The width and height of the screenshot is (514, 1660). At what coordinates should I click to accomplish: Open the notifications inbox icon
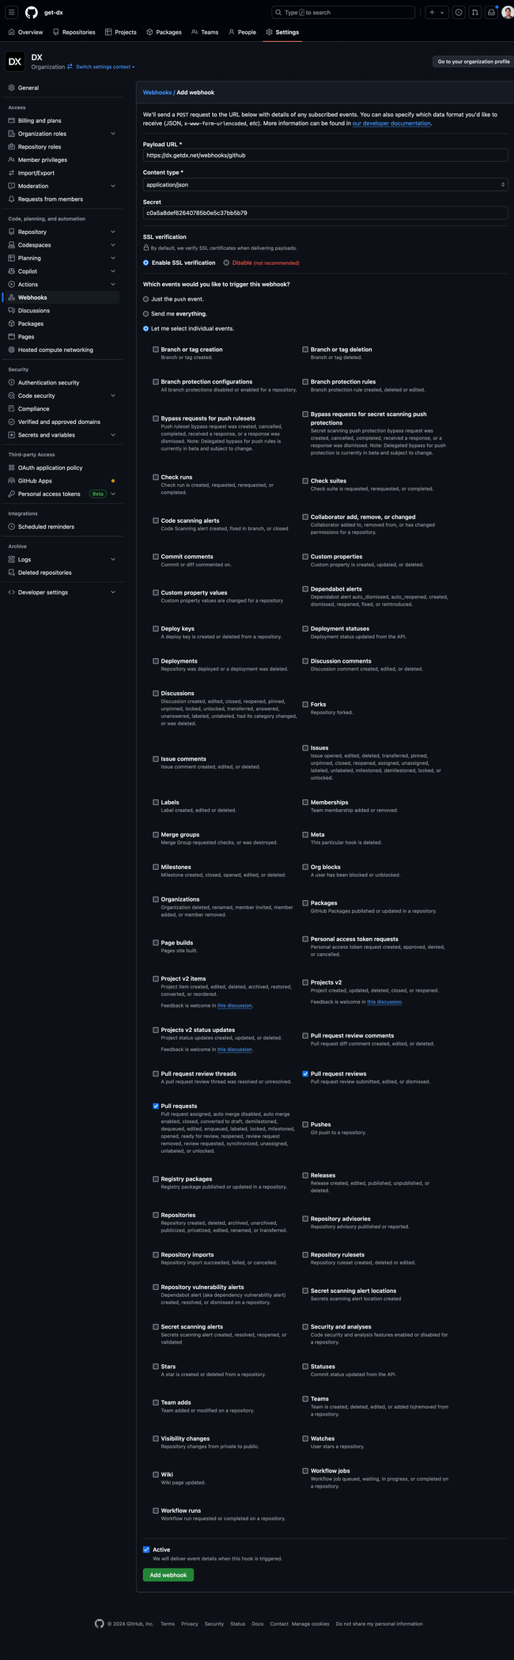click(x=491, y=13)
